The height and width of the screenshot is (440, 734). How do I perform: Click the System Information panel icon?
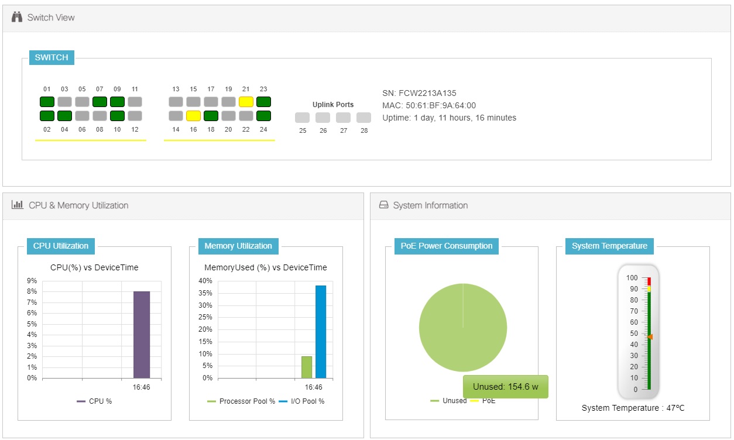pyautogui.click(x=383, y=205)
